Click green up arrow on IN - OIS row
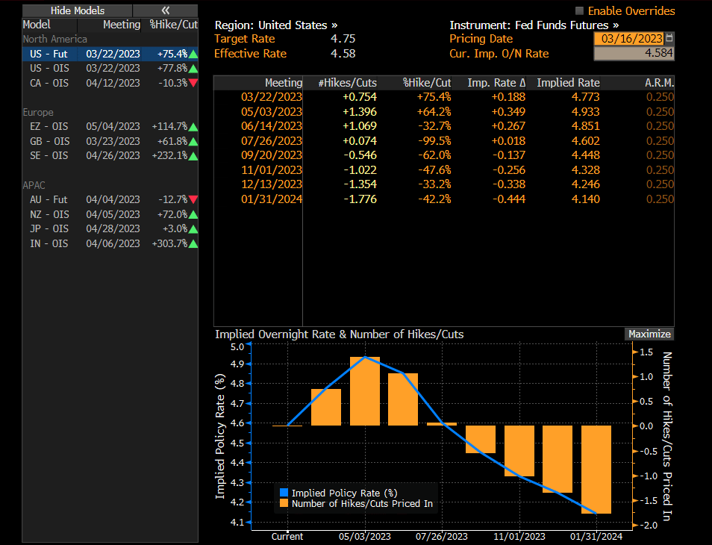Image resolution: width=712 pixels, height=545 pixels. pos(193,243)
